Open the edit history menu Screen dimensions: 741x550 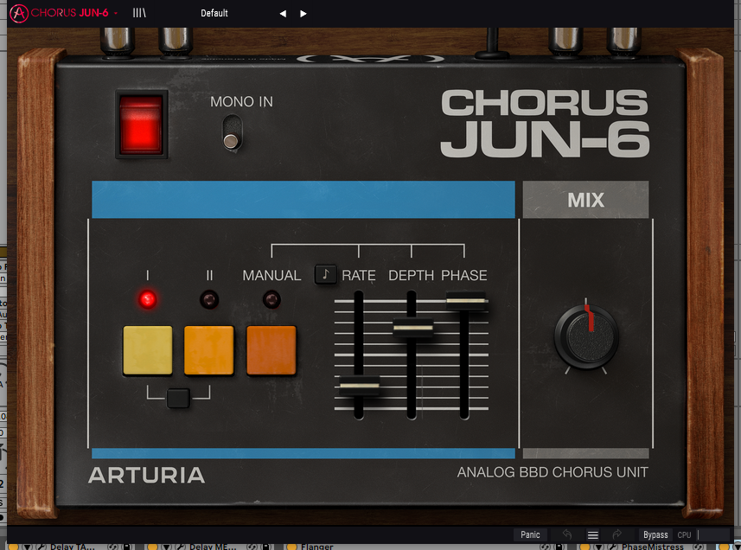click(x=592, y=535)
